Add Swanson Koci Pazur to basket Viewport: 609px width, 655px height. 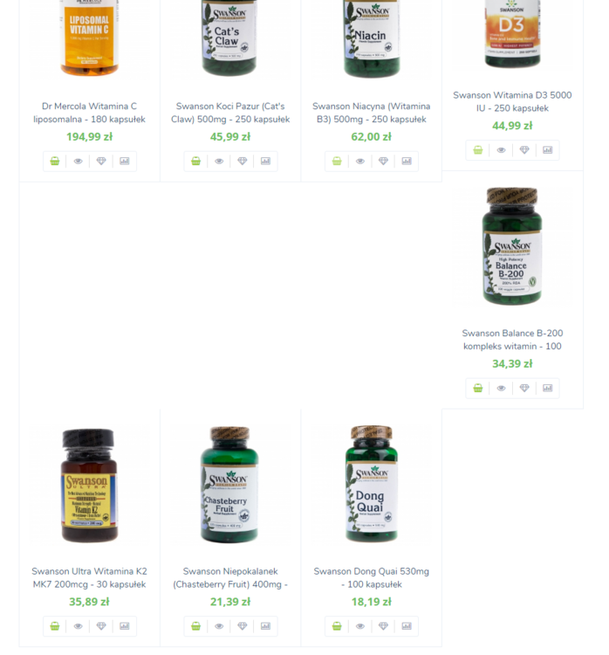tap(195, 162)
